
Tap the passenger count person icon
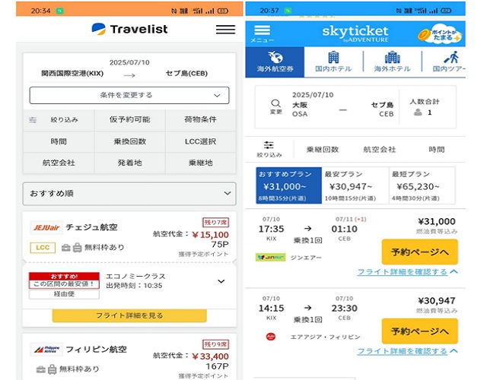tap(418, 112)
